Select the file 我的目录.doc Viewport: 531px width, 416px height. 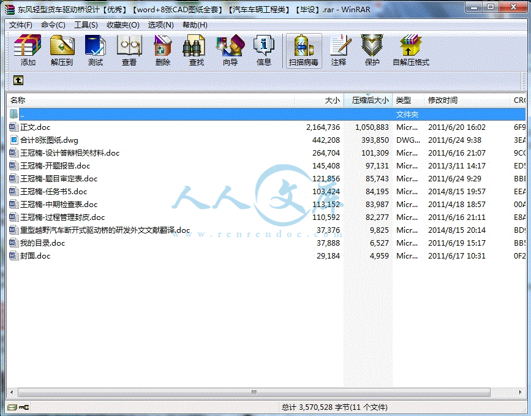pos(42,243)
